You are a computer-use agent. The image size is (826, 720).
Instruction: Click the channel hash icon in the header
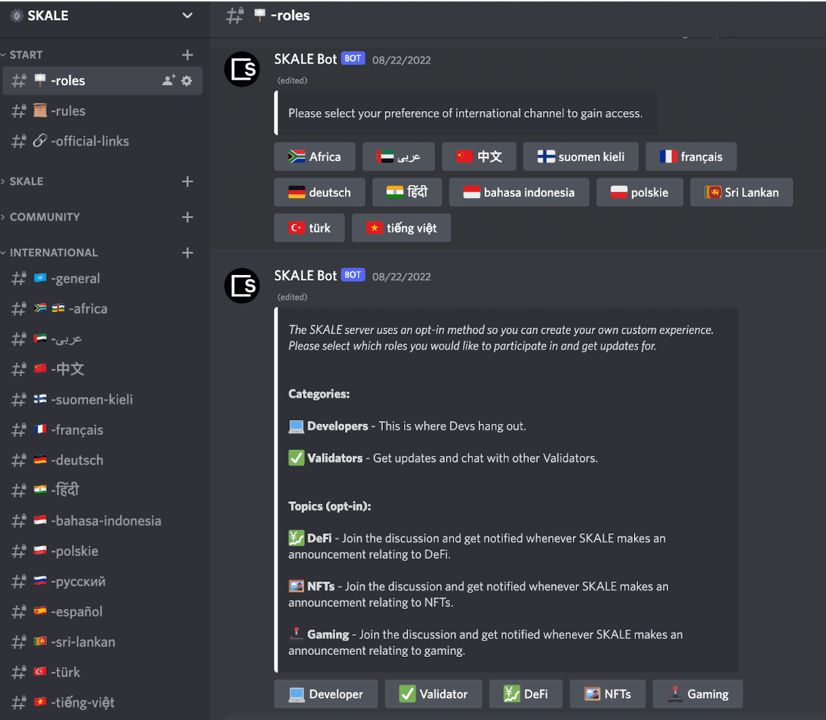coord(235,15)
